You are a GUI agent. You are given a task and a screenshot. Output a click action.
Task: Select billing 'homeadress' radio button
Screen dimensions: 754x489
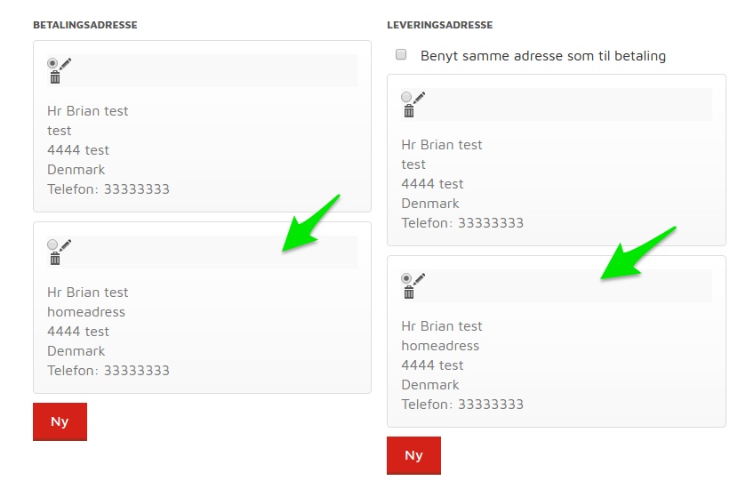(x=52, y=244)
